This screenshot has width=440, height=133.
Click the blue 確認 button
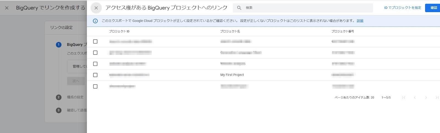coord(433,8)
